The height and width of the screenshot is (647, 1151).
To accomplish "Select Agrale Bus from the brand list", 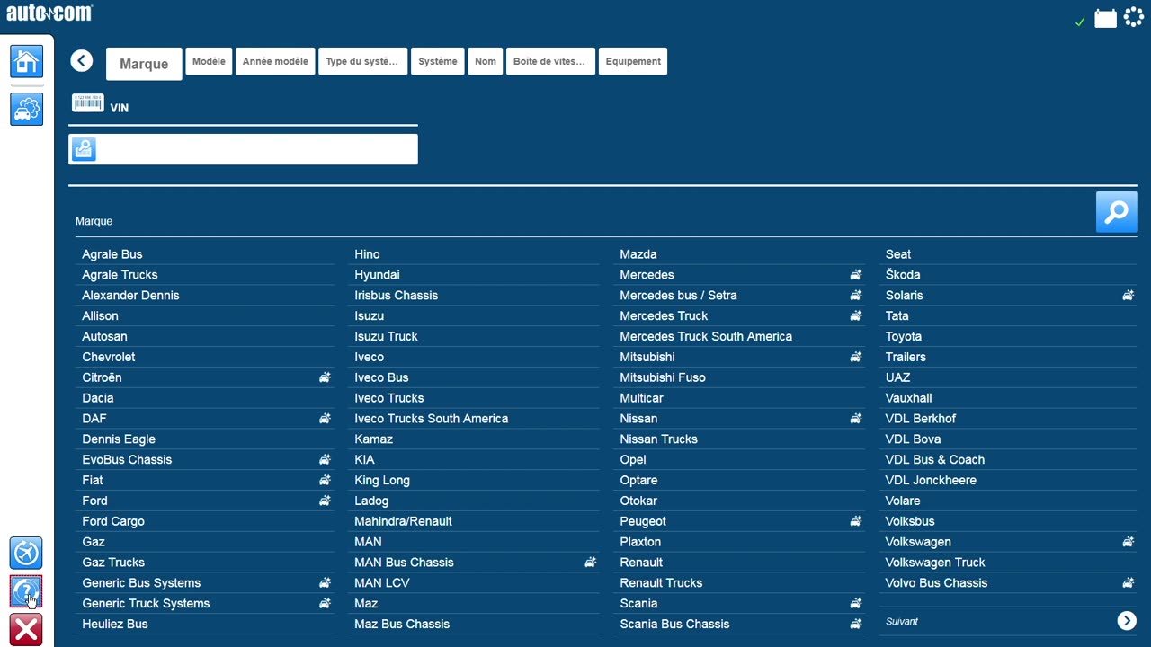I will tap(112, 254).
